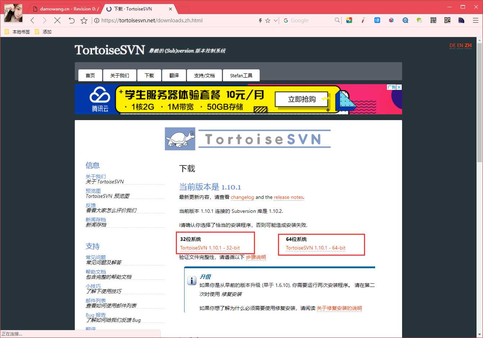483x338 pixels.
Task: Click the red-blue cube extension icon
Action: [391, 20]
